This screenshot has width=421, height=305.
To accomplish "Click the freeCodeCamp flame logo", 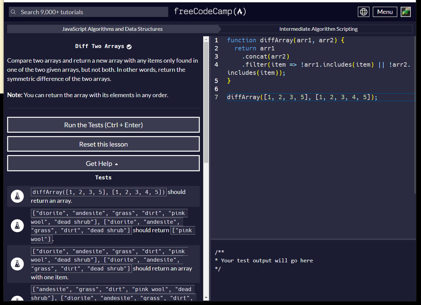I will click(240, 12).
